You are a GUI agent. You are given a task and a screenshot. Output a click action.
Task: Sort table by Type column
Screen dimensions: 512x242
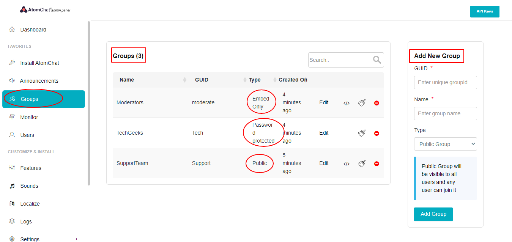[x=275, y=80]
